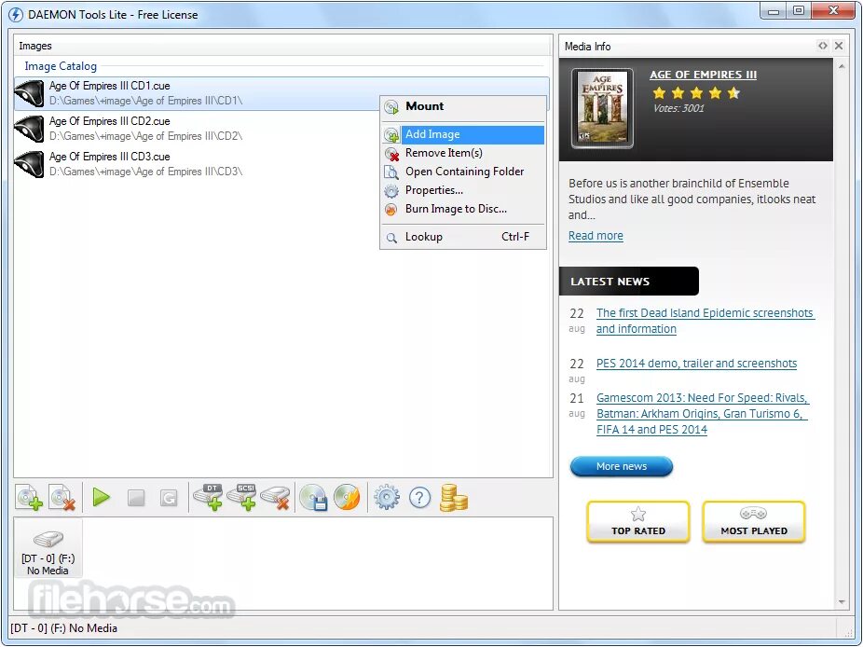Image resolution: width=863 pixels, height=647 pixels.
Task: Click the CD1 path D:\Games\+image text
Action: [x=145, y=101]
